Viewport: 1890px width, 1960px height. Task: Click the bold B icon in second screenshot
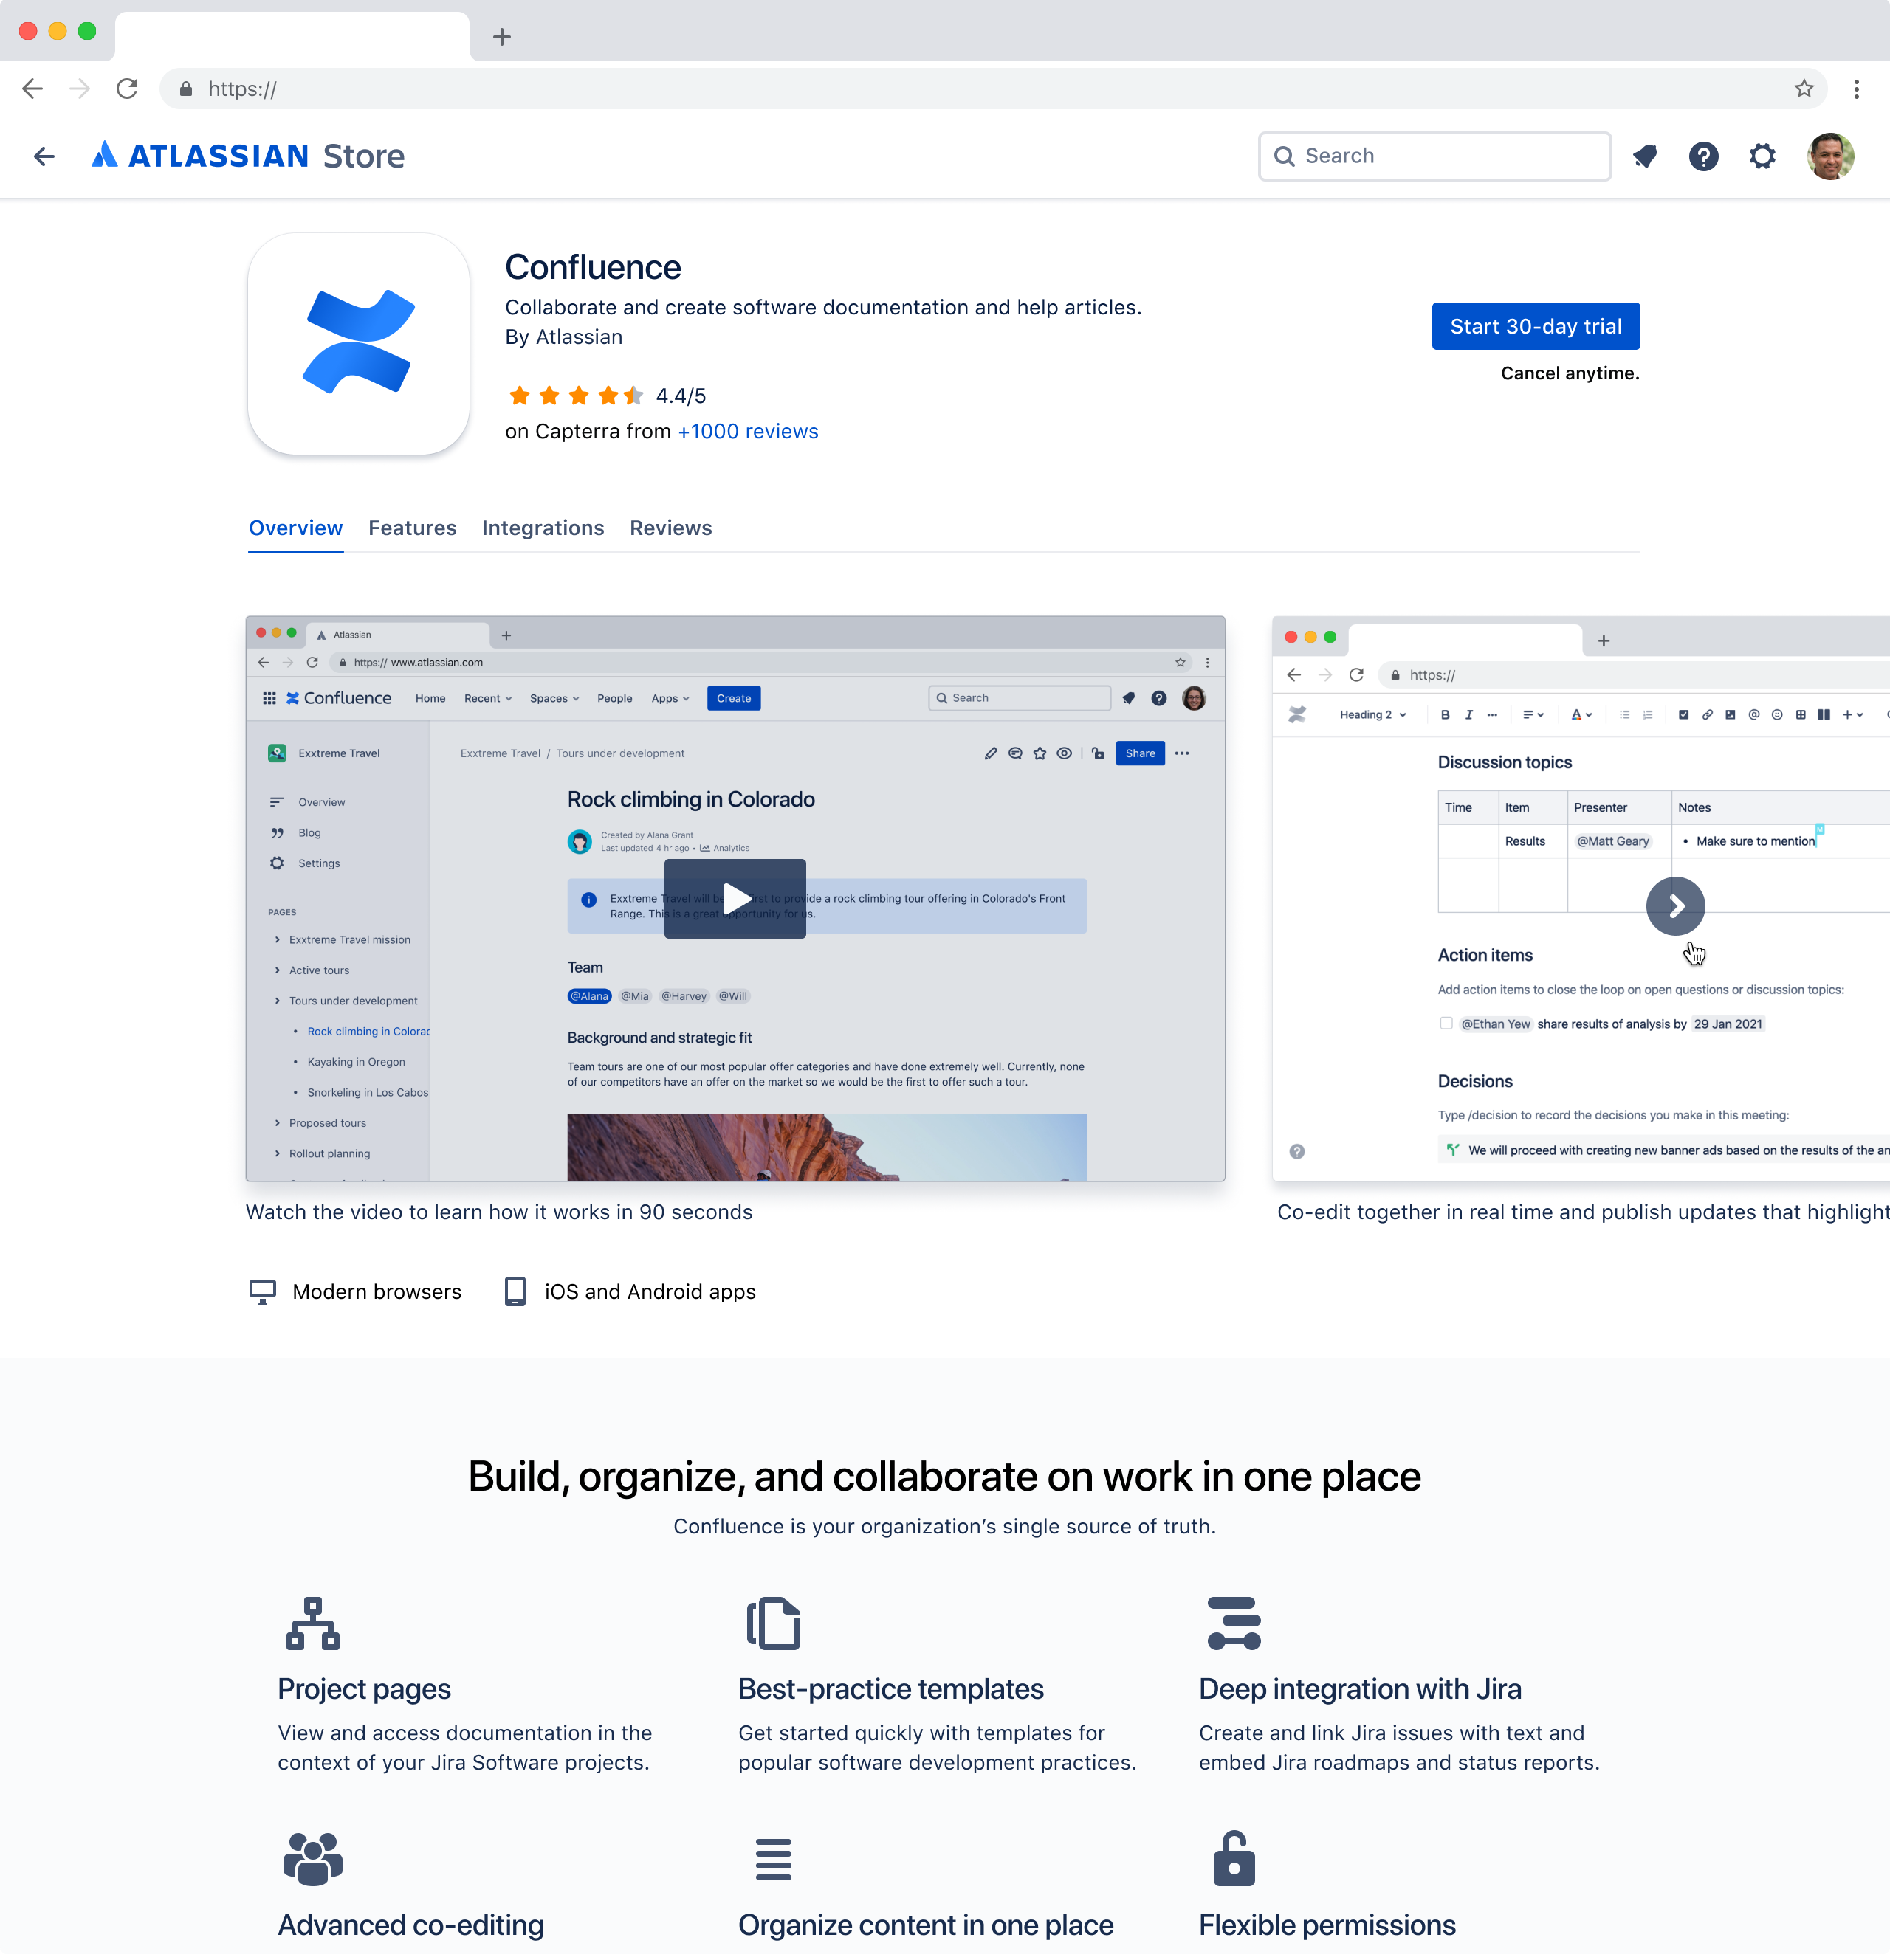point(1445,714)
